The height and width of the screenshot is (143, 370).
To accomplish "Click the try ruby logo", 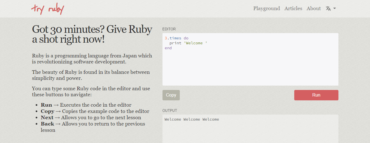I will pyautogui.click(x=47, y=9).
